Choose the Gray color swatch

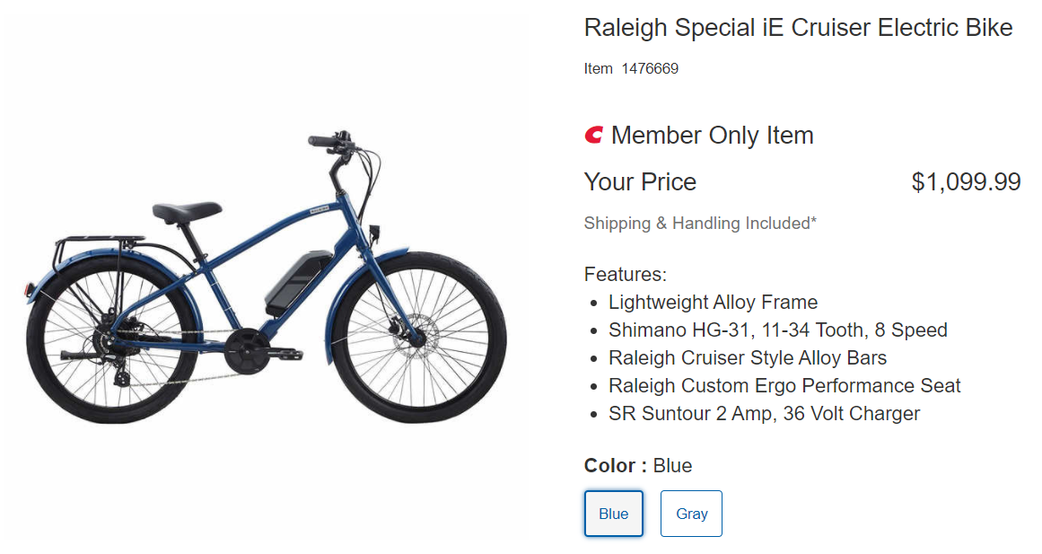click(x=691, y=514)
